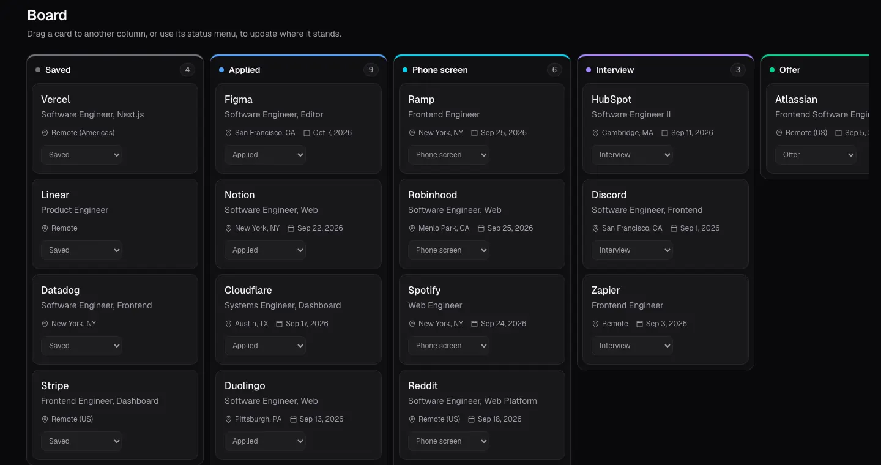Select the Zapier card title

pos(606,290)
